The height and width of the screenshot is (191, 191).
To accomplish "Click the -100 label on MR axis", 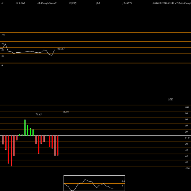I will pos(187,168).
